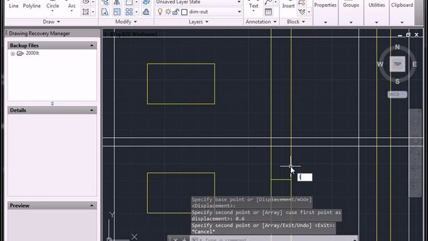Click the 2000lt folder icon

20,54
